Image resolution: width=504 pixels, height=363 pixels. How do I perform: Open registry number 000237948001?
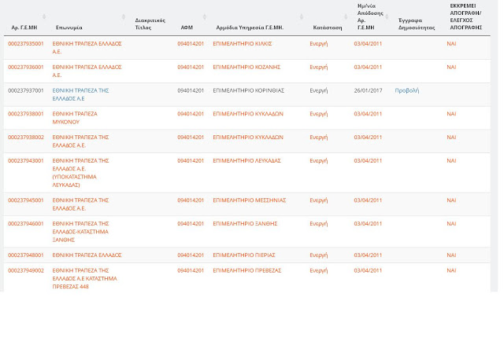(26, 255)
